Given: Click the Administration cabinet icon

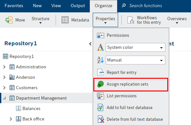Looking at the screenshot, I should 12,67.
